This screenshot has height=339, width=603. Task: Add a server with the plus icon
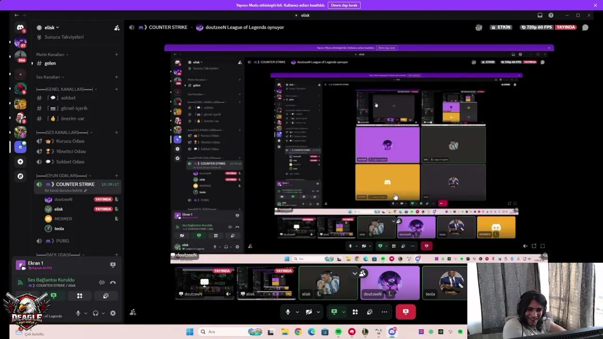coord(20,161)
